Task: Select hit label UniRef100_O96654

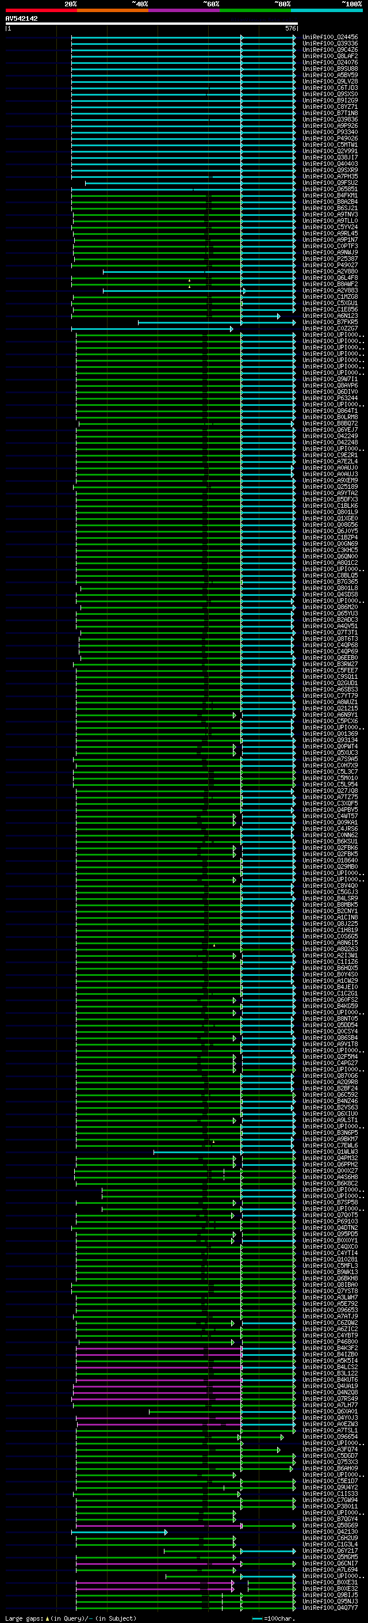Action: click(x=330, y=1436)
